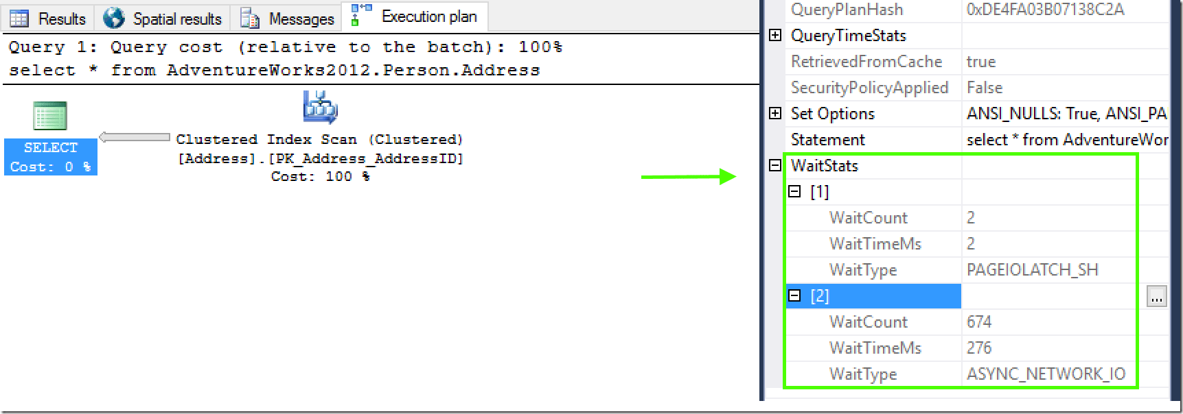
Task: Switch to the Messages tab
Action: click(288, 18)
